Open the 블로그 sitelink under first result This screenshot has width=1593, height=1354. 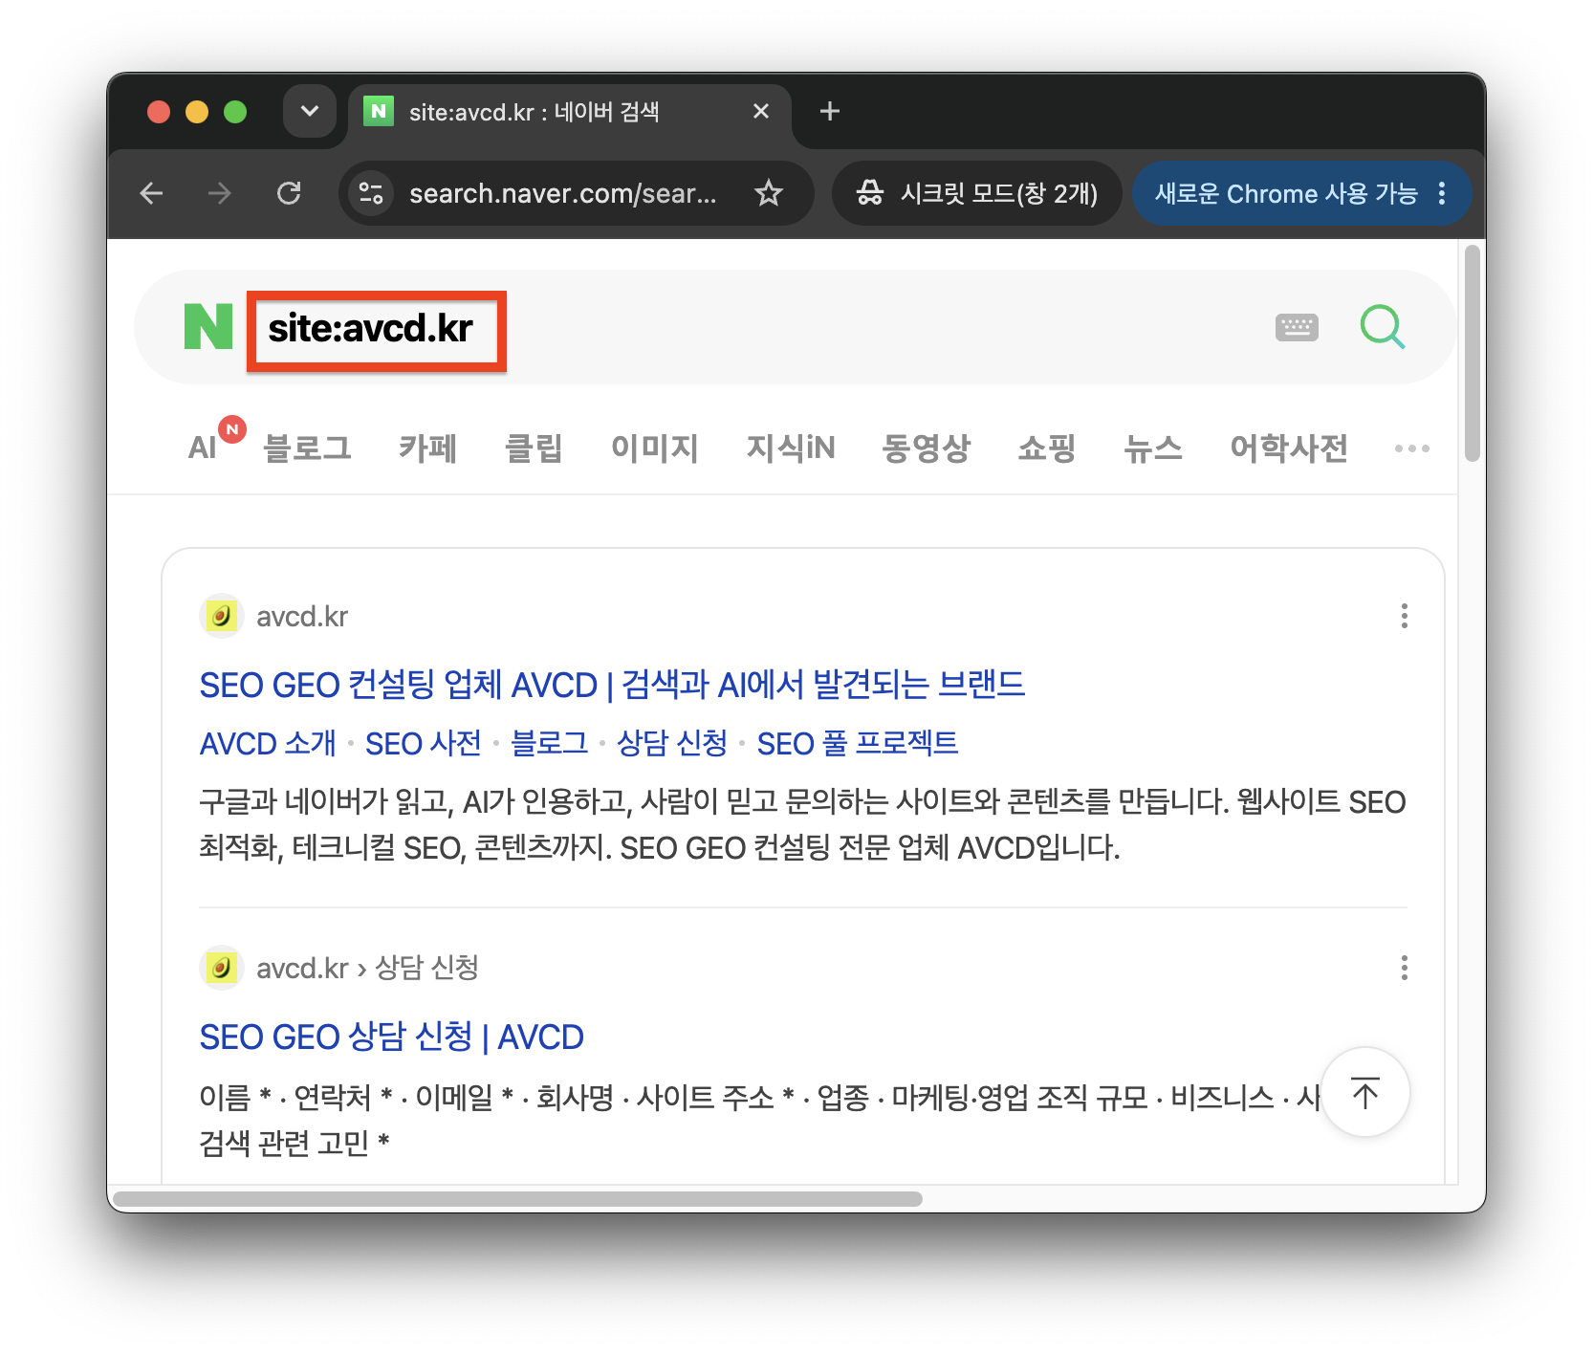click(x=550, y=743)
